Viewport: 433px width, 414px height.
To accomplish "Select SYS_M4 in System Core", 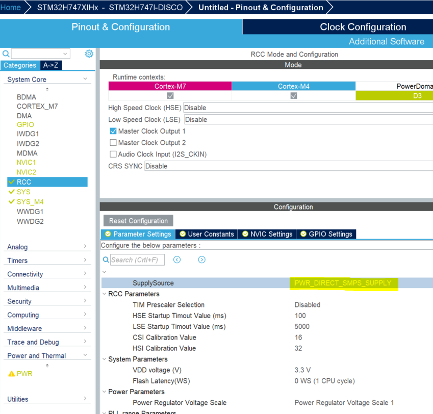I will coord(30,202).
